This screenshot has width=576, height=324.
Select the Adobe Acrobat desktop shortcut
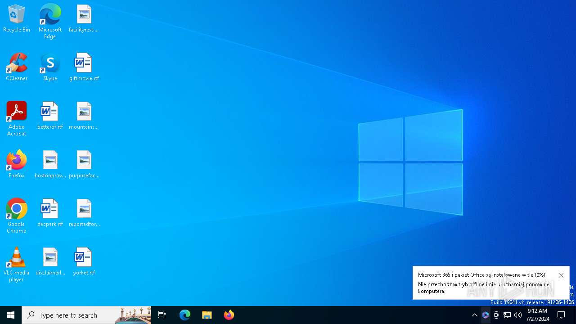click(17, 119)
